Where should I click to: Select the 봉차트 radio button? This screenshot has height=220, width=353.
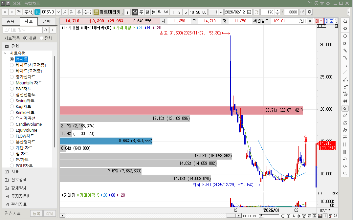tap(12, 59)
